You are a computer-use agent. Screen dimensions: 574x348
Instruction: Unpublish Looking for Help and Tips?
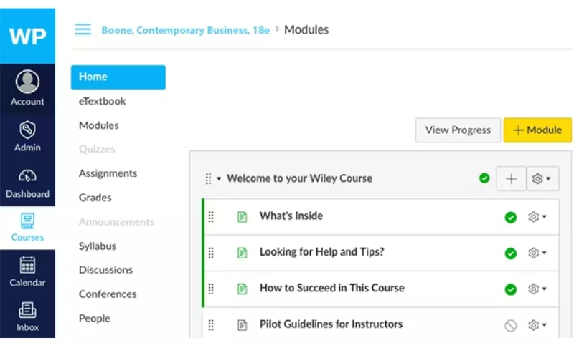click(510, 253)
